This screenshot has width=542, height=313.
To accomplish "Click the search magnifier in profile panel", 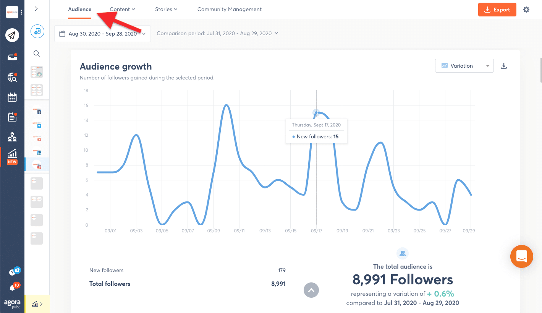I will [37, 54].
